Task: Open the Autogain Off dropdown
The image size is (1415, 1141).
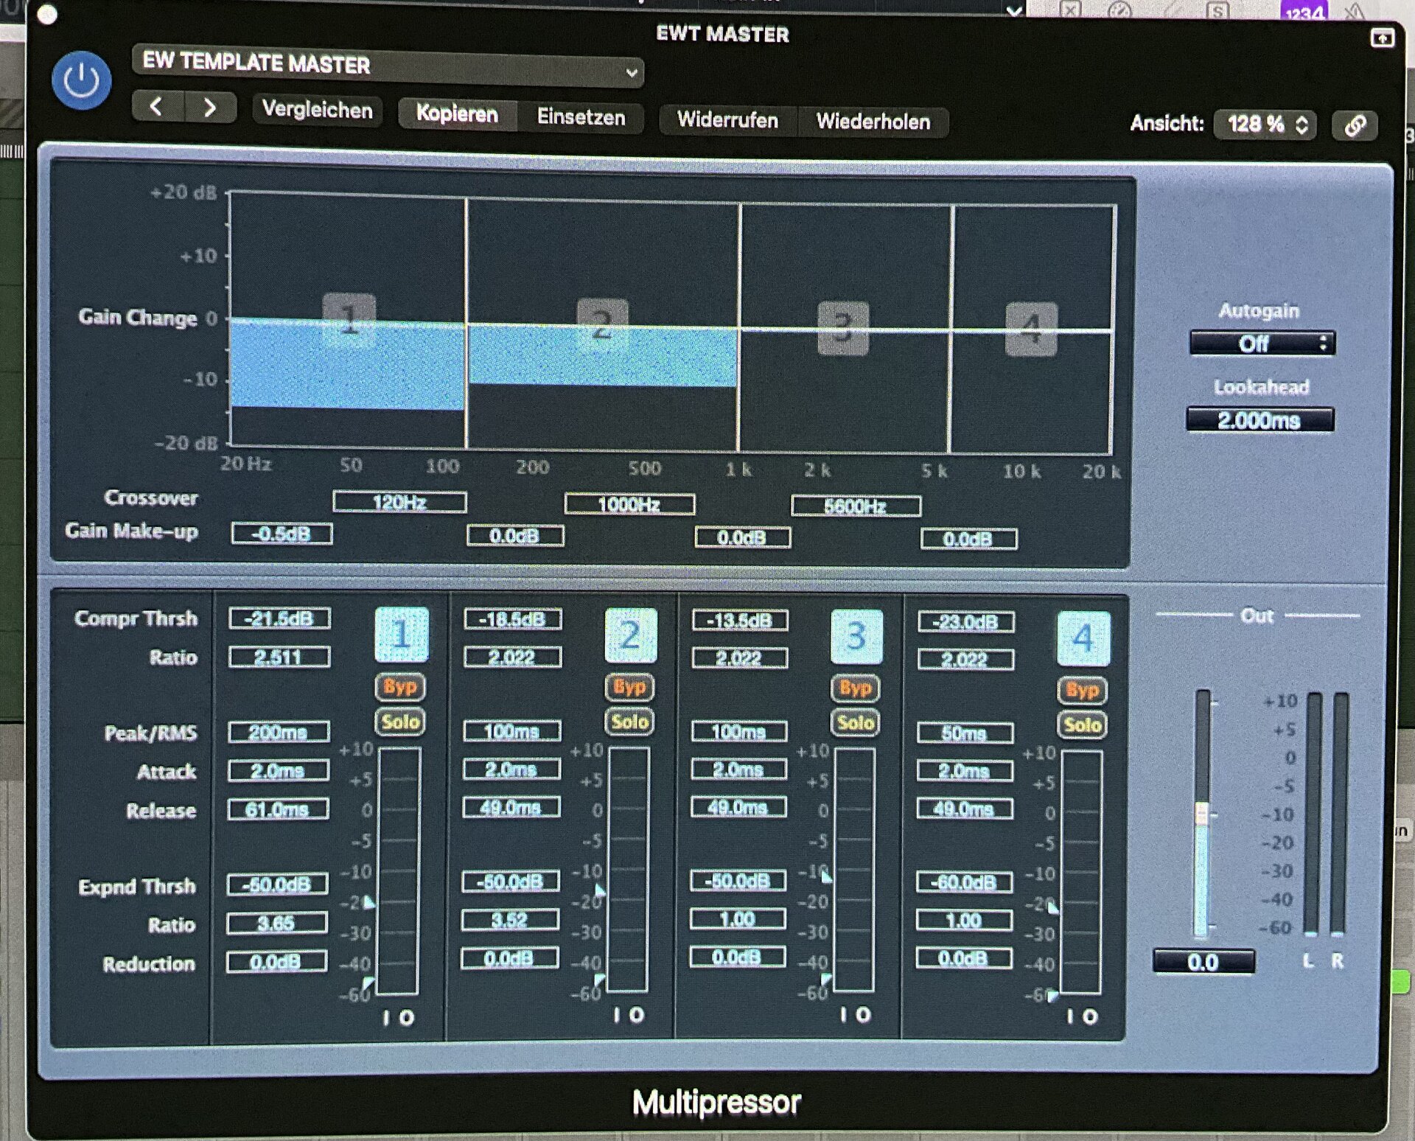Action: [1261, 343]
